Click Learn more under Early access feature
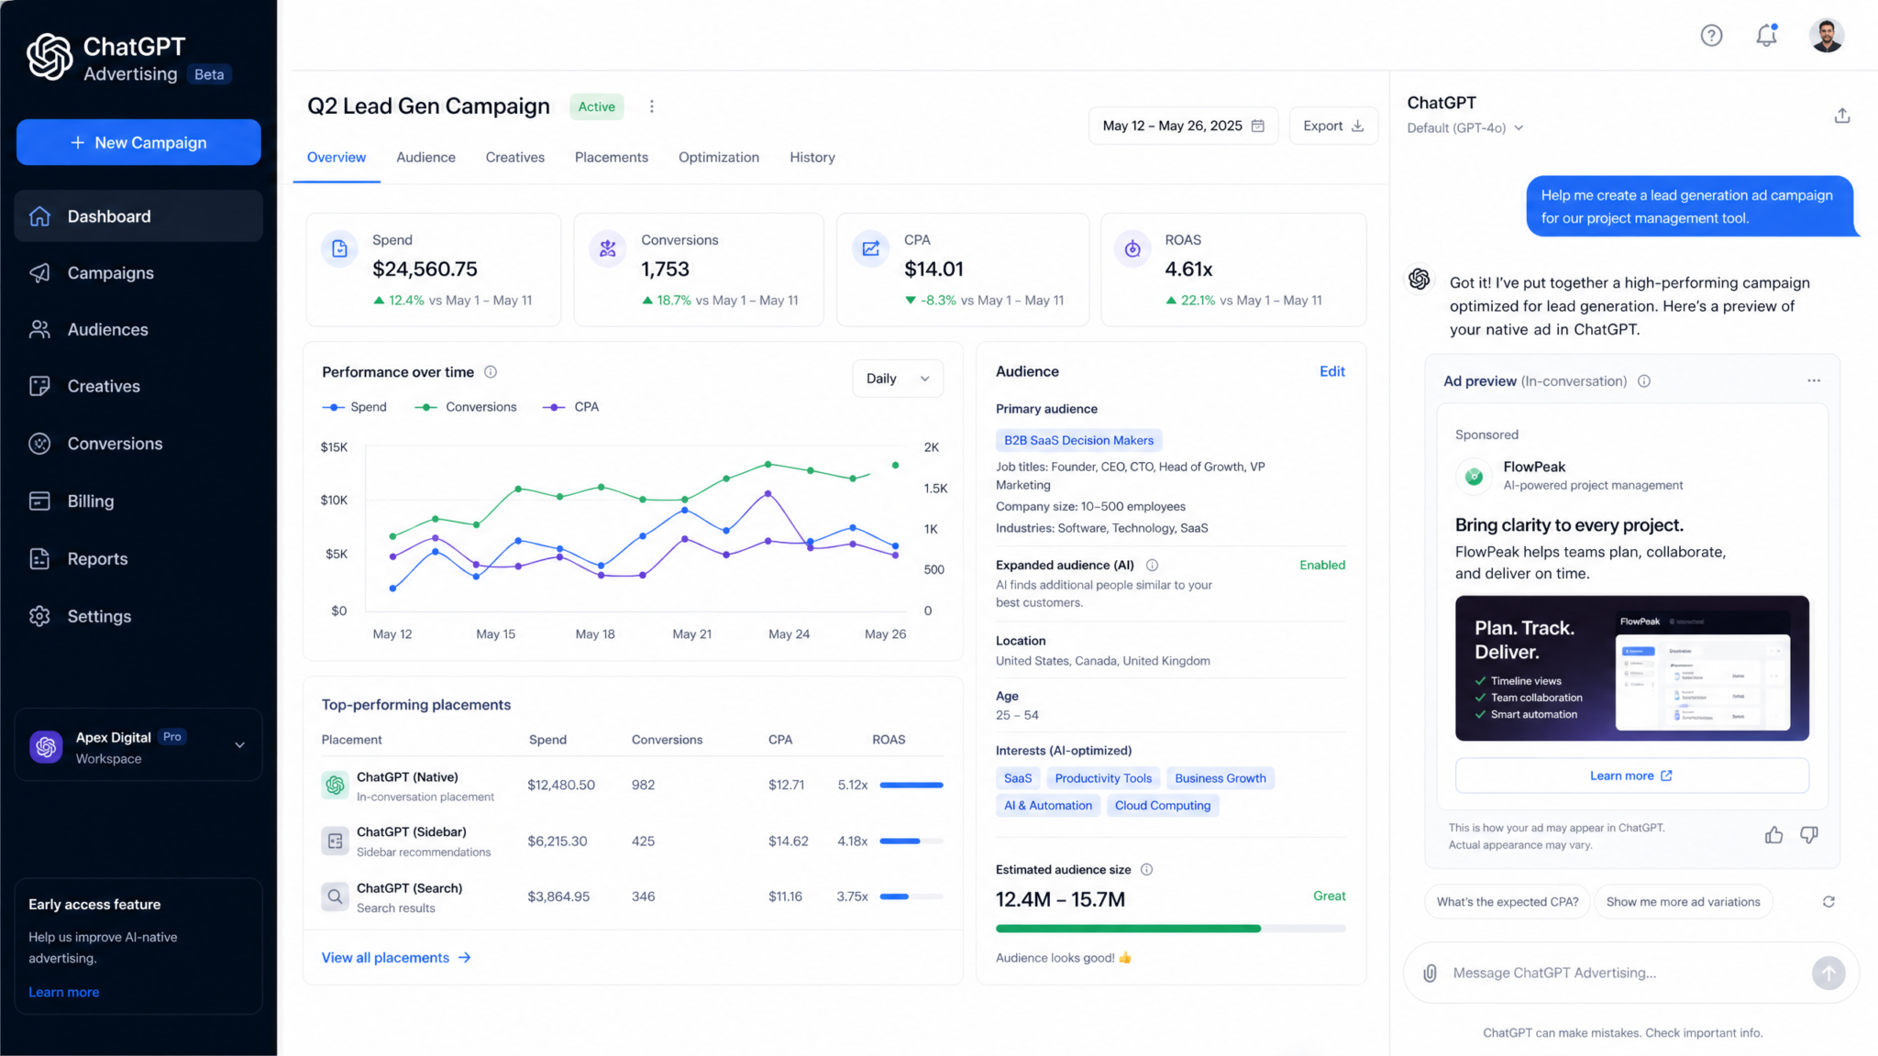The height and width of the screenshot is (1056, 1878). [x=63, y=993]
